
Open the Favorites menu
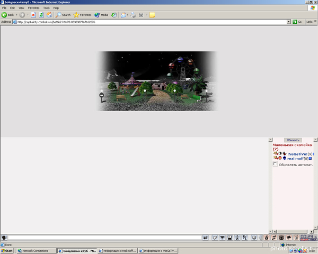34,8
